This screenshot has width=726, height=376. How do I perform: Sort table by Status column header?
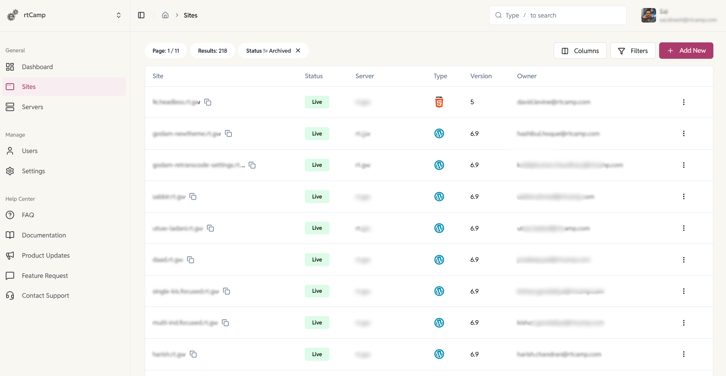313,76
